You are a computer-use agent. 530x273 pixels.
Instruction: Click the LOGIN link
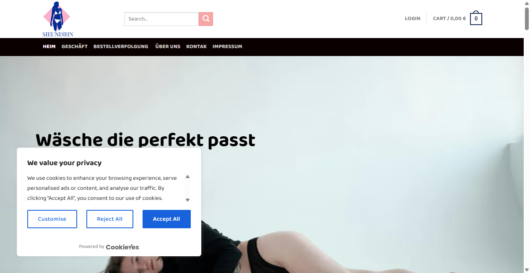(413, 18)
